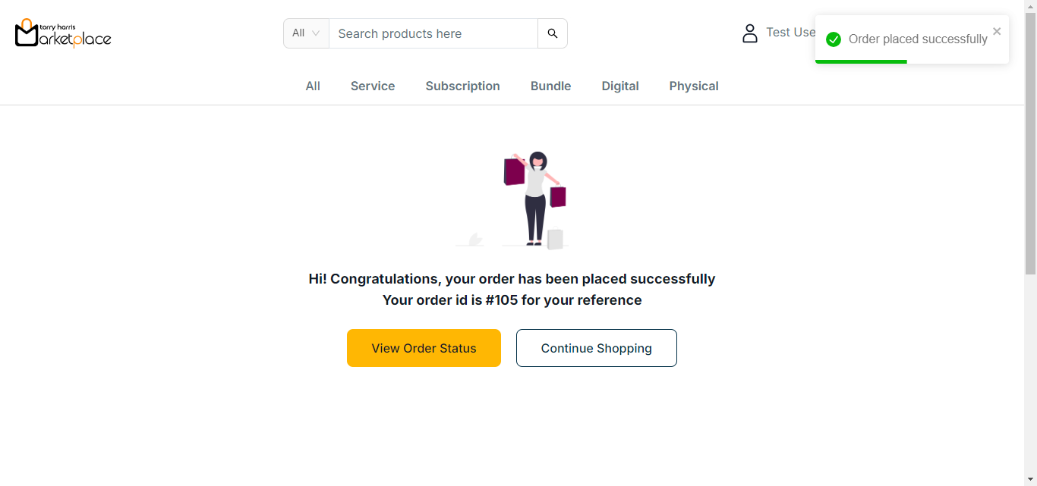The width and height of the screenshot is (1037, 486).
Task: Click the Continue Shopping button
Action: (x=597, y=348)
